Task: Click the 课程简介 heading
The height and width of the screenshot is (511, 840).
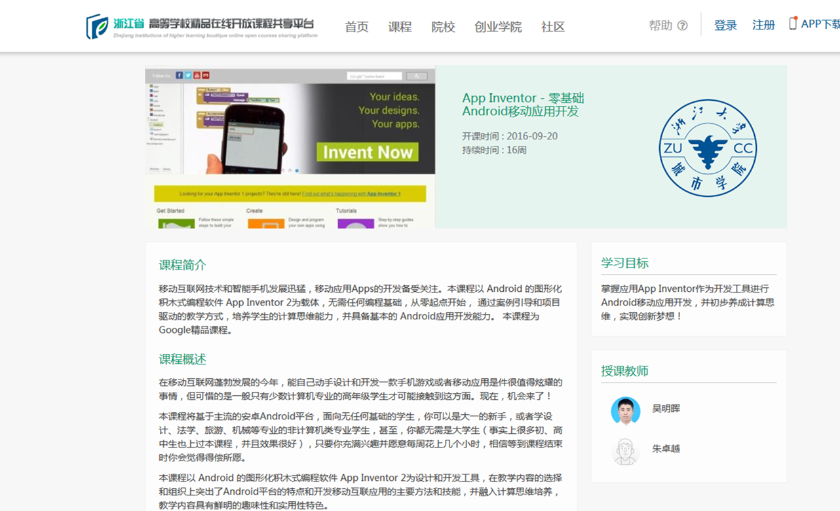Action: [x=182, y=265]
